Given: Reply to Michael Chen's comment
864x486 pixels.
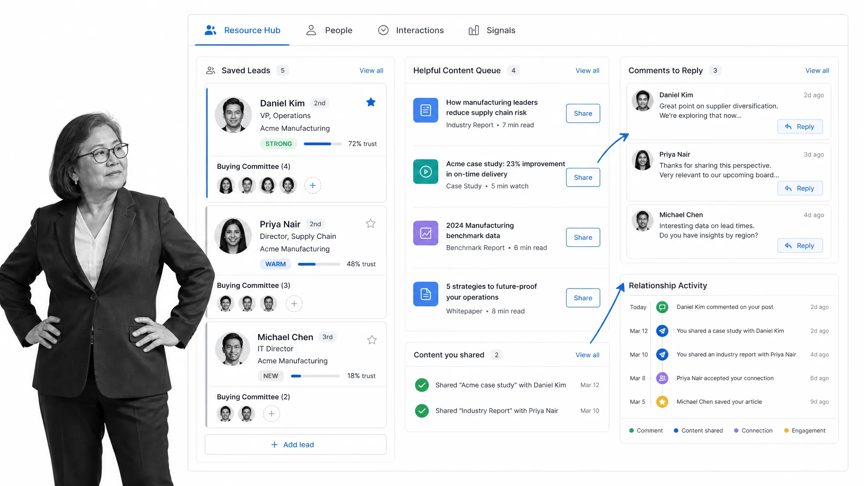Looking at the screenshot, I should click(800, 246).
